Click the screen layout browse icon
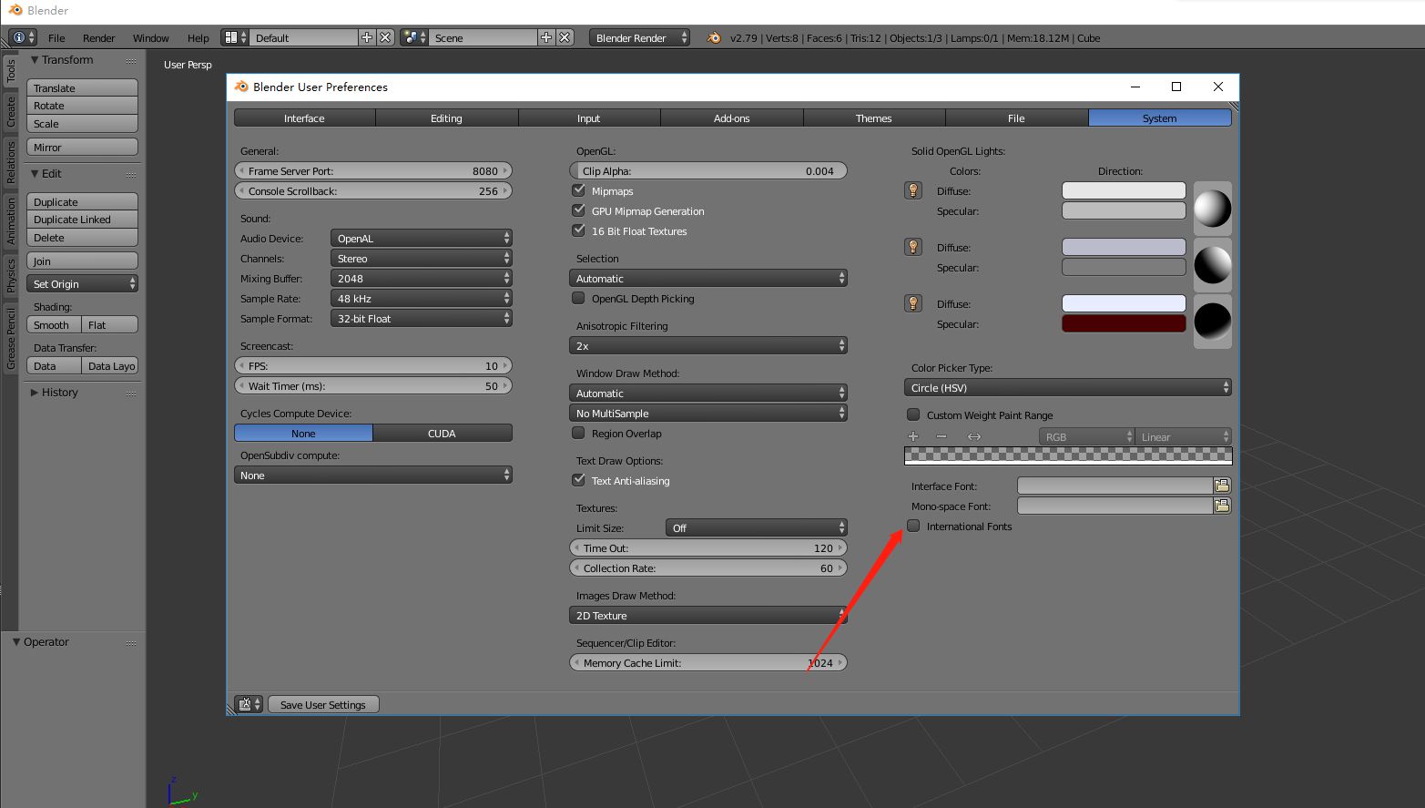Viewport: 1425px width, 808px height. pyautogui.click(x=236, y=37)
